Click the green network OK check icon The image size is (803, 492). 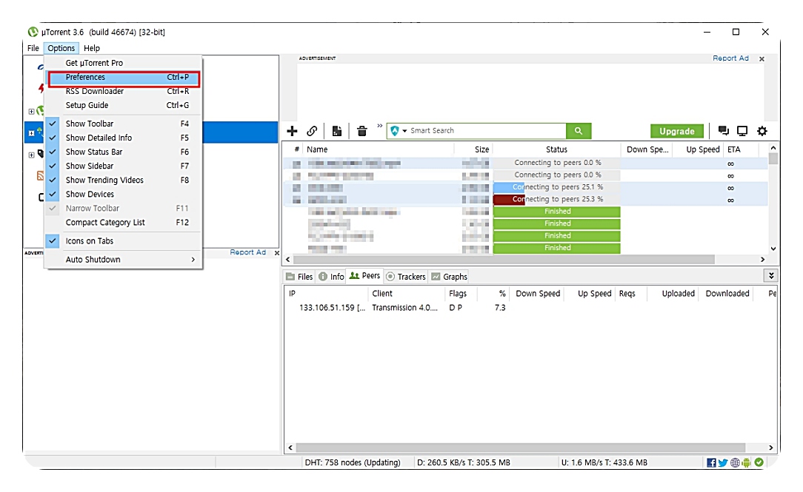pyautogui.click(x=759, y=462)
